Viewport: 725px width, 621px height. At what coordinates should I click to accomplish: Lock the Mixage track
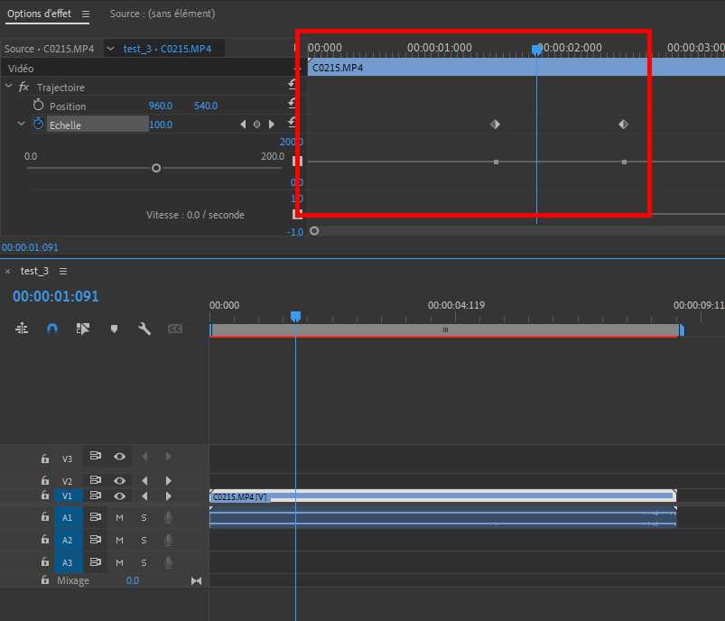pos(45,579)
